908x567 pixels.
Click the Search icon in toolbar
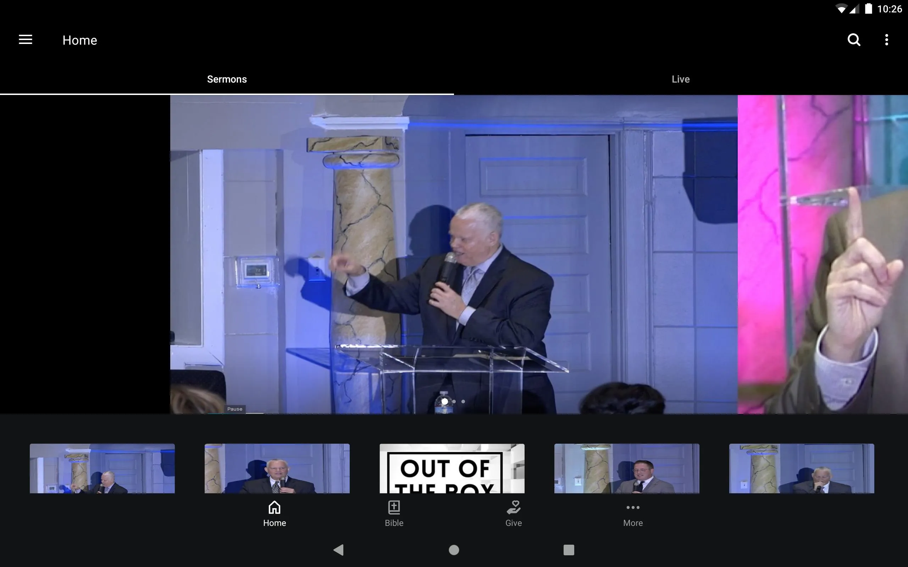pos(854,40)
